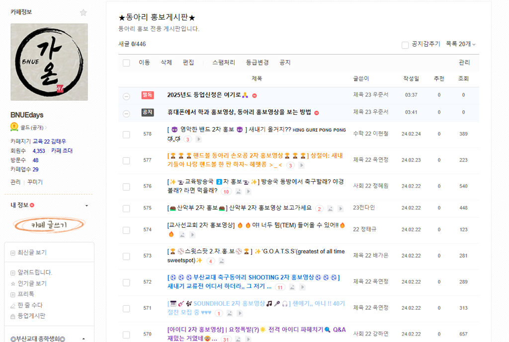The width and height of the screenshot is (509, 342).
Task: Star the cafe as favorite
Action: 84,12
